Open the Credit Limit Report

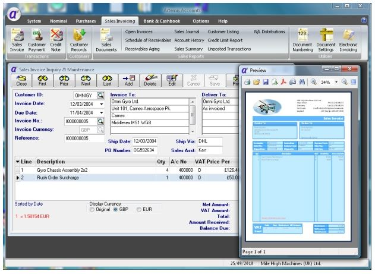point(225,40)
